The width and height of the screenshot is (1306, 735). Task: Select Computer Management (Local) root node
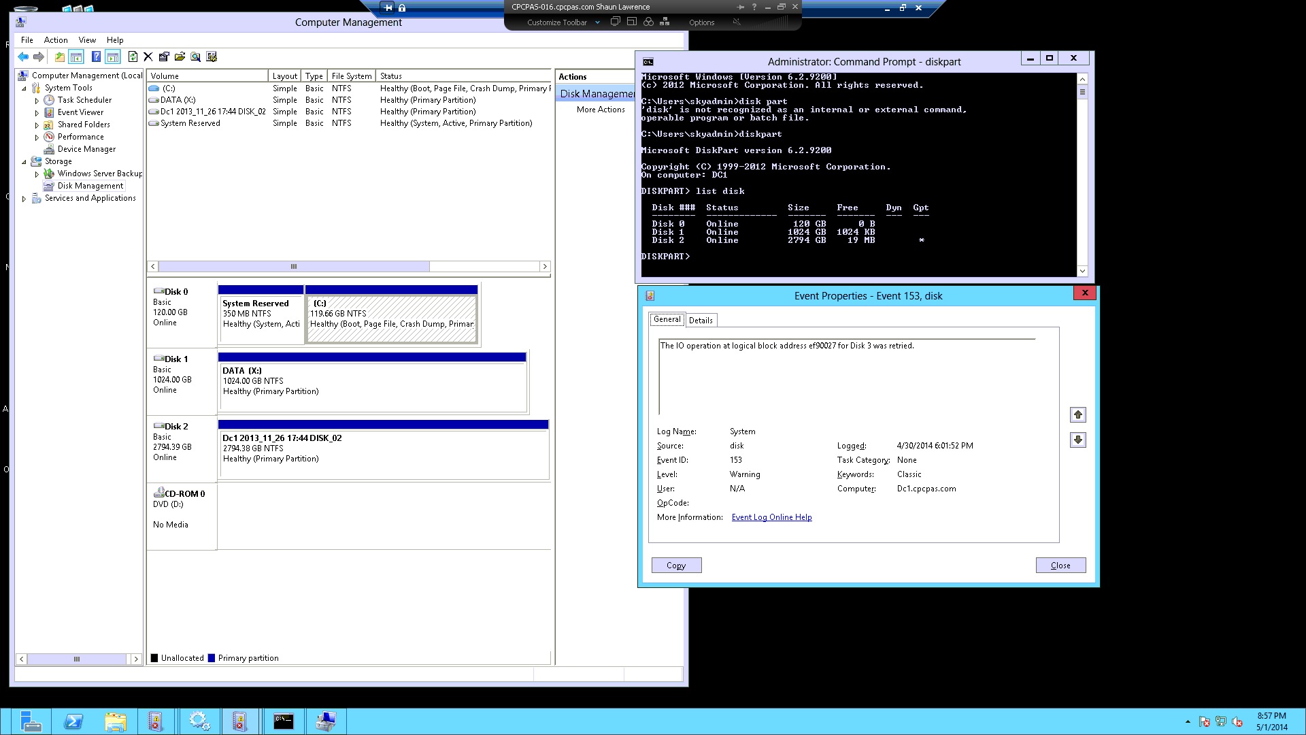[x=87, y=76]
